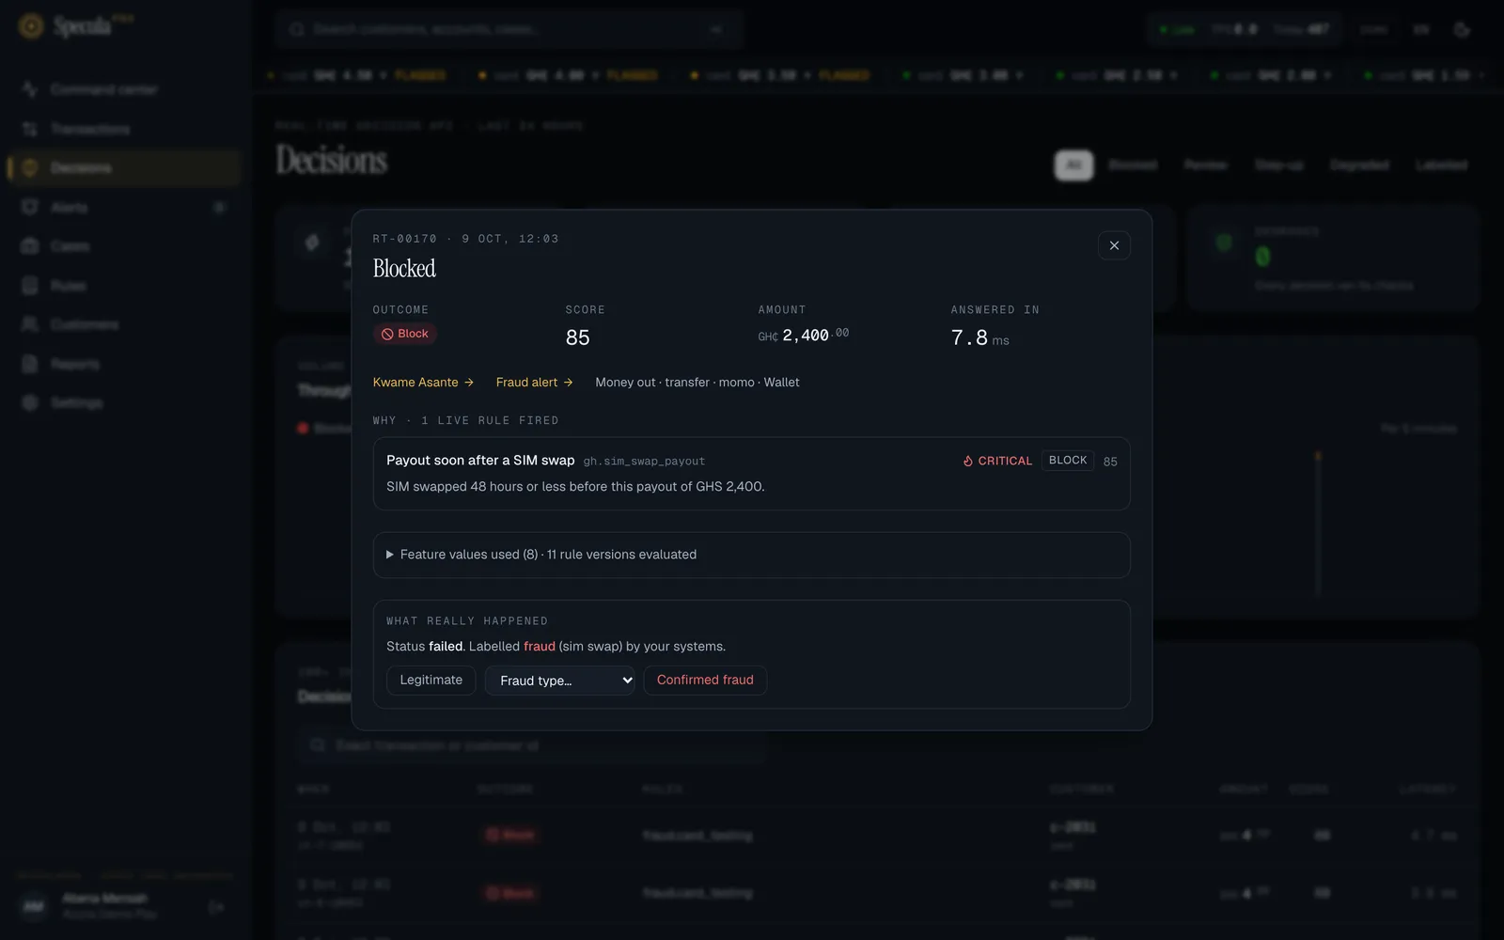Click the Rules sidebar icon
Screen dimensions: 1504x940
tap(30, 285)
